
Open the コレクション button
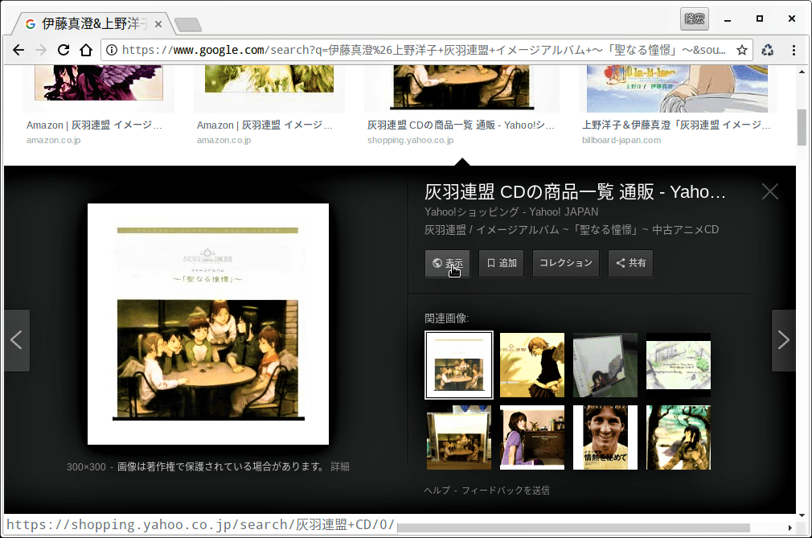tap(565, 263)
